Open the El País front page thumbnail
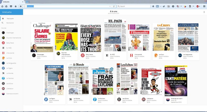The height and width of the screenshot is (112, 207). [115, 35]
